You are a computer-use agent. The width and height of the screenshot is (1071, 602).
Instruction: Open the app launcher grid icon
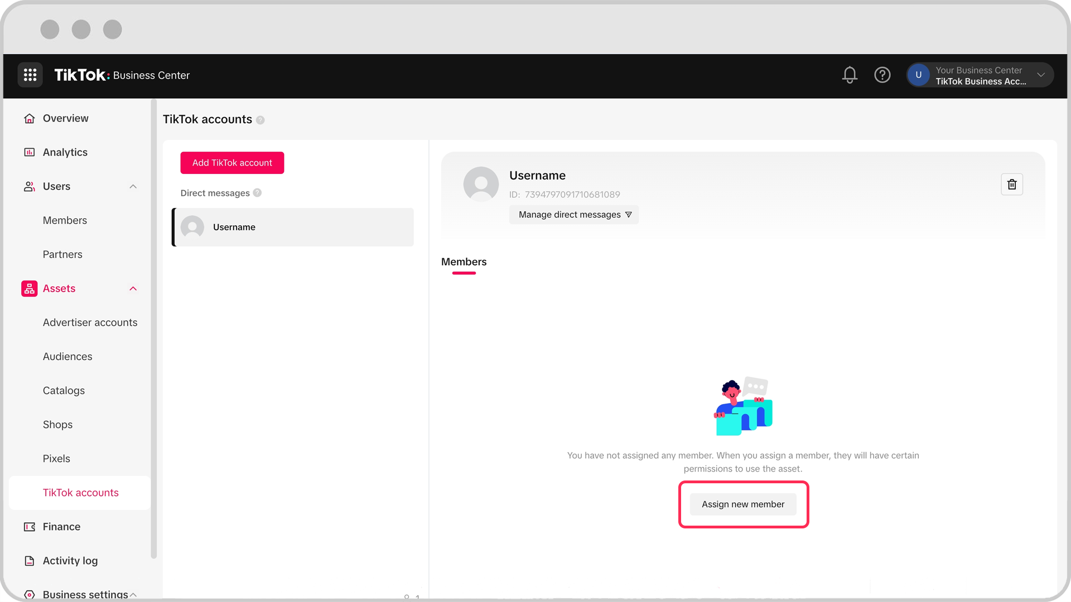click(x=30, y=75)
